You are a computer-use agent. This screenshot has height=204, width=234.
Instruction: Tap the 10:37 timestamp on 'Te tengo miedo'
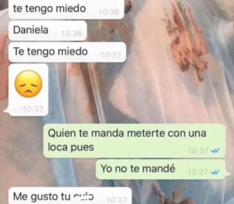tap(110, 55)
